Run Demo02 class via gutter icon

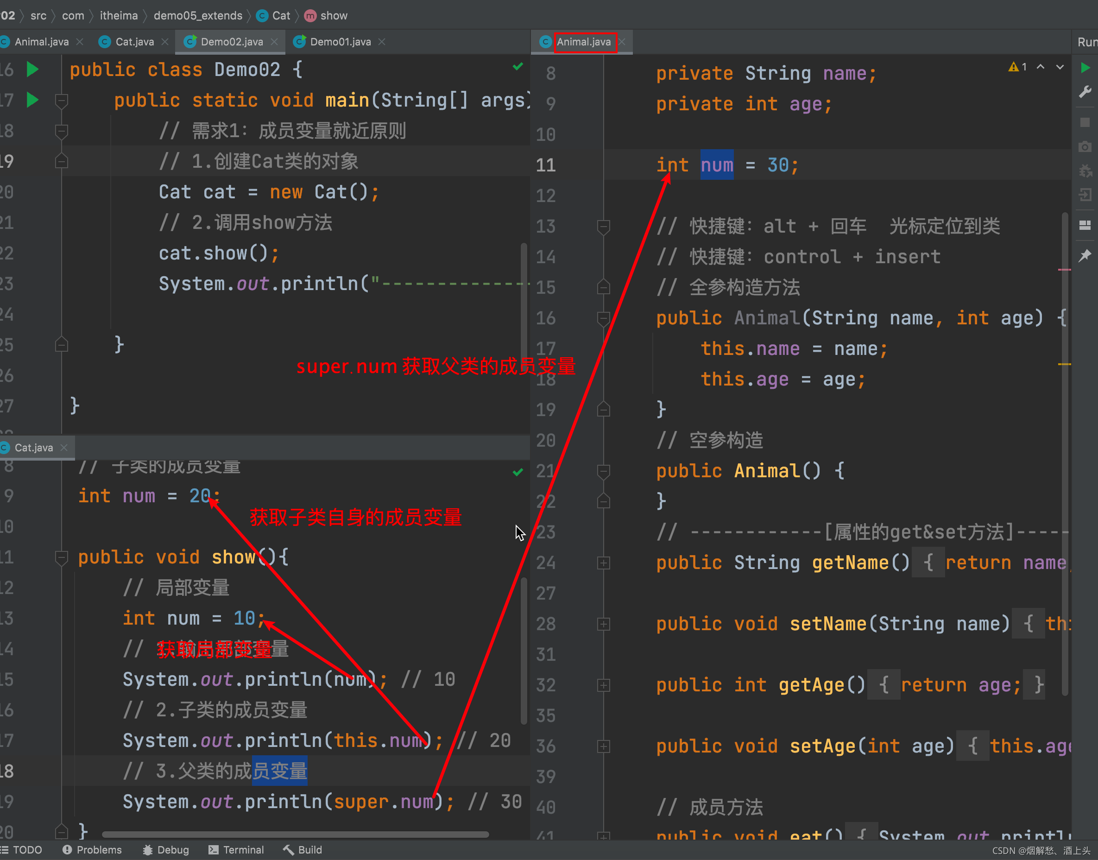(32, 69)
